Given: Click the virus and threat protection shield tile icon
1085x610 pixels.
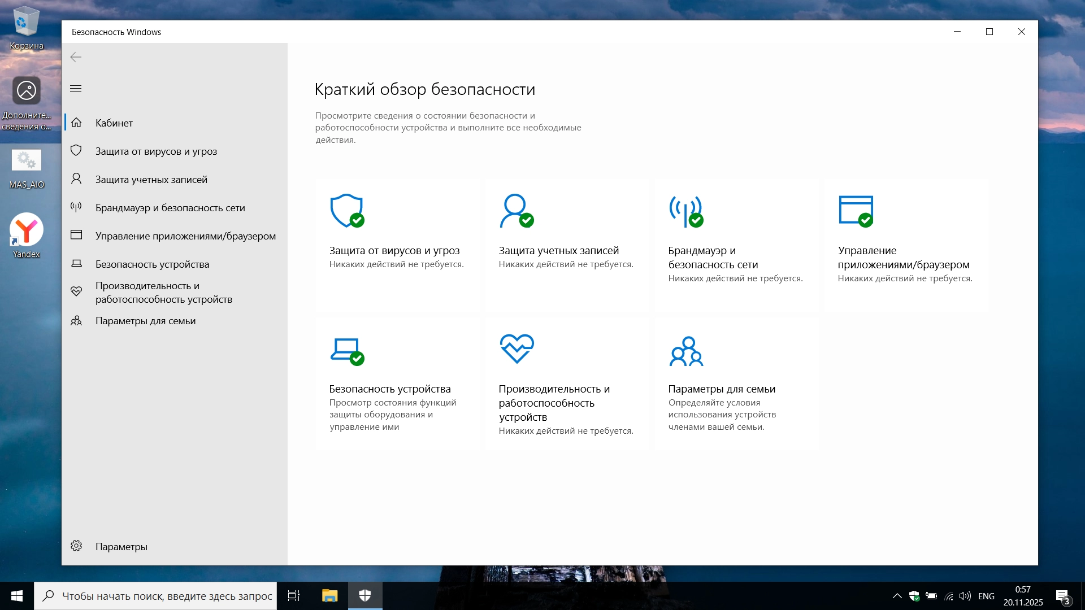Looking at the screenshot, I should point(346,211).
